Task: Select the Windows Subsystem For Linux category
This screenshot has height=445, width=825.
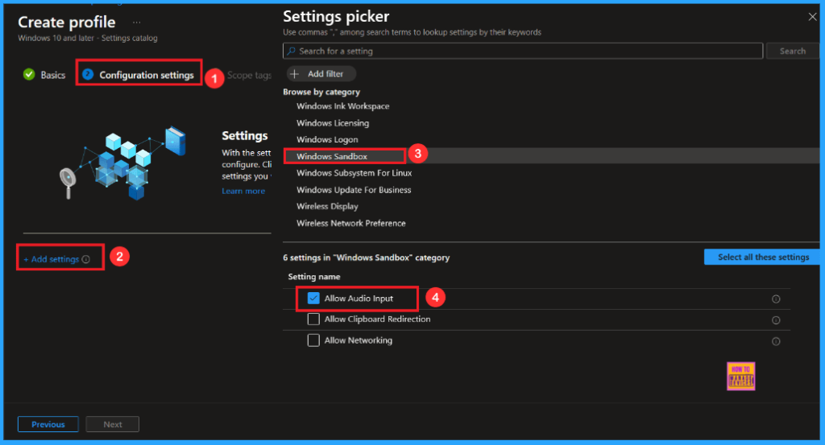Action: [x=354, y=173]
